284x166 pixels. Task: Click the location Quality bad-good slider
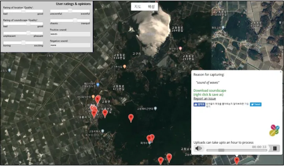click(x=23, y=11)
